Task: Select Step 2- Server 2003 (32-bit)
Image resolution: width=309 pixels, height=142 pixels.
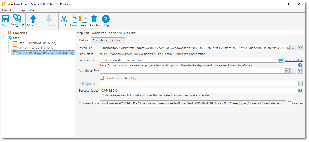Action: [37, 48]
